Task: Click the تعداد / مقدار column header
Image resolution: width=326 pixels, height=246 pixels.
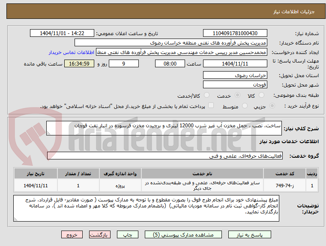Action: 78,174
